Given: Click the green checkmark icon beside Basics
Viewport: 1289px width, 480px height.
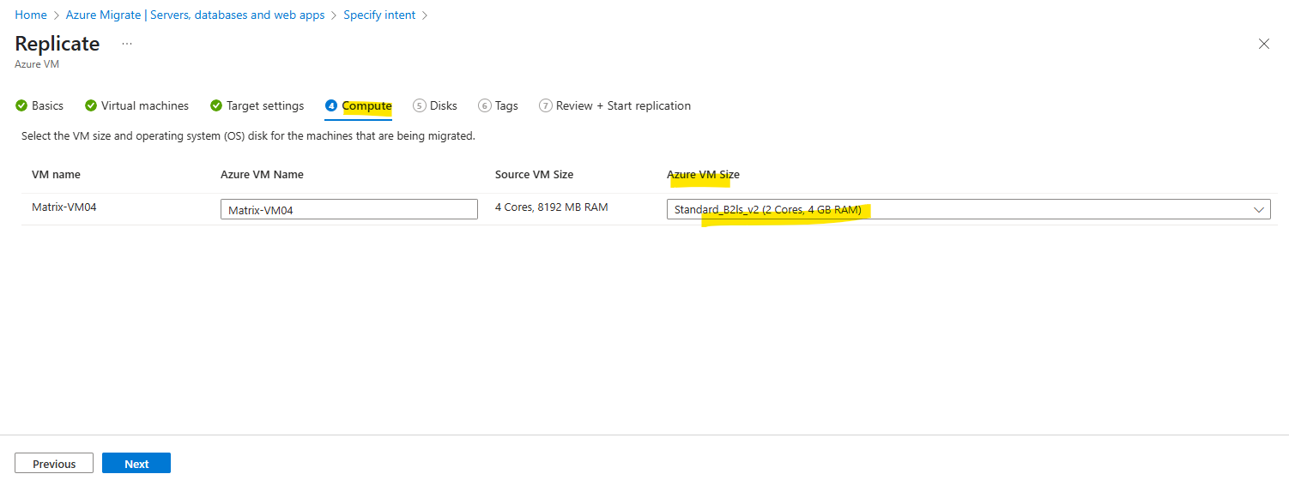Looking at the screenshot, I should pyautogui.click(x=21, y=105).
